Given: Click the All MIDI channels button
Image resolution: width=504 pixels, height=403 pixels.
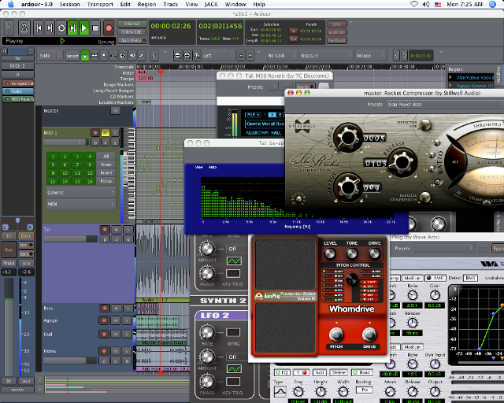Looking at the screenshot, I should [x=106, y=156].
